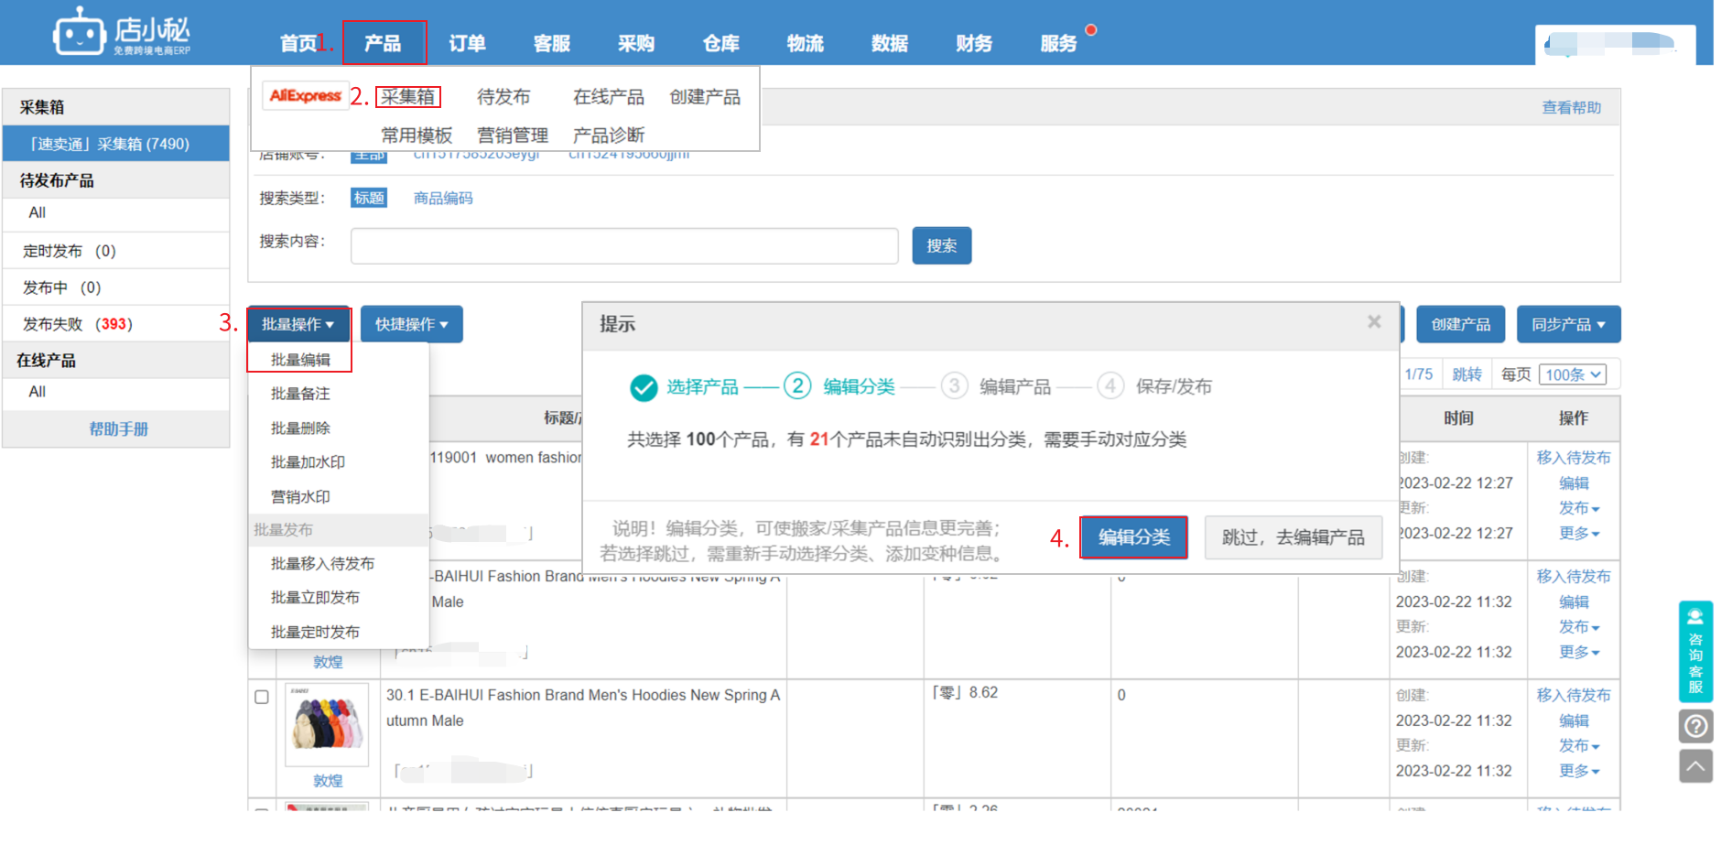
Task: Click the help question mark icon
Action: pyautogui.click(x=1695, y=726)
